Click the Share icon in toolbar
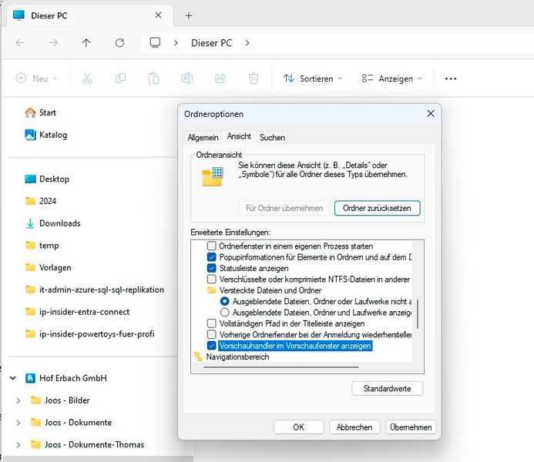The height and width of the screenshot is (462, 534). tap(220, 79)
